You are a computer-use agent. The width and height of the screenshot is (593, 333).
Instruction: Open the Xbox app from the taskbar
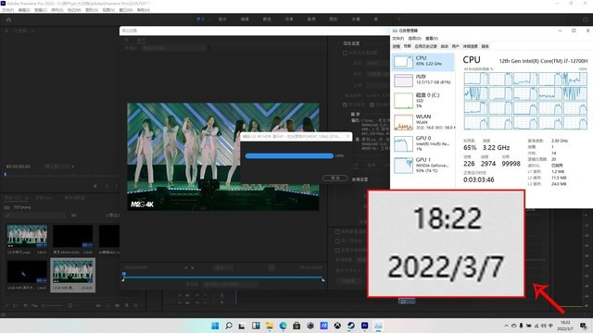[337, 326]
